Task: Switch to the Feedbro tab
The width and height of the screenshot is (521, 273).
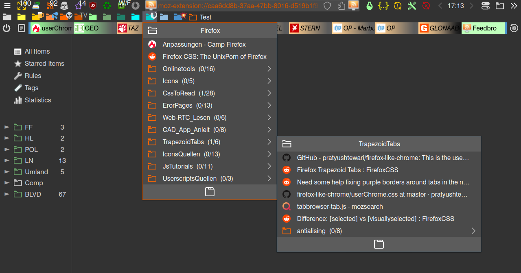Action: 482,28
